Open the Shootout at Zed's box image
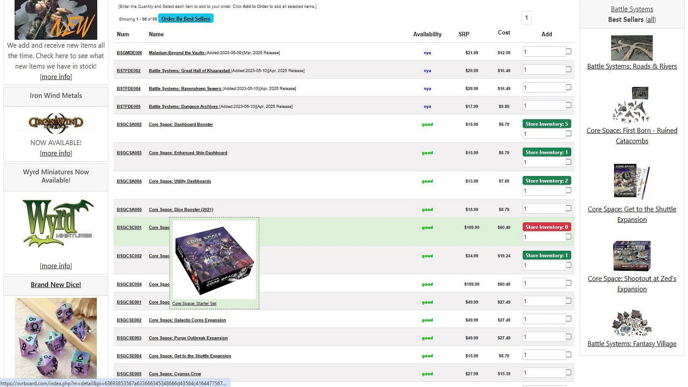 point(632,256)
